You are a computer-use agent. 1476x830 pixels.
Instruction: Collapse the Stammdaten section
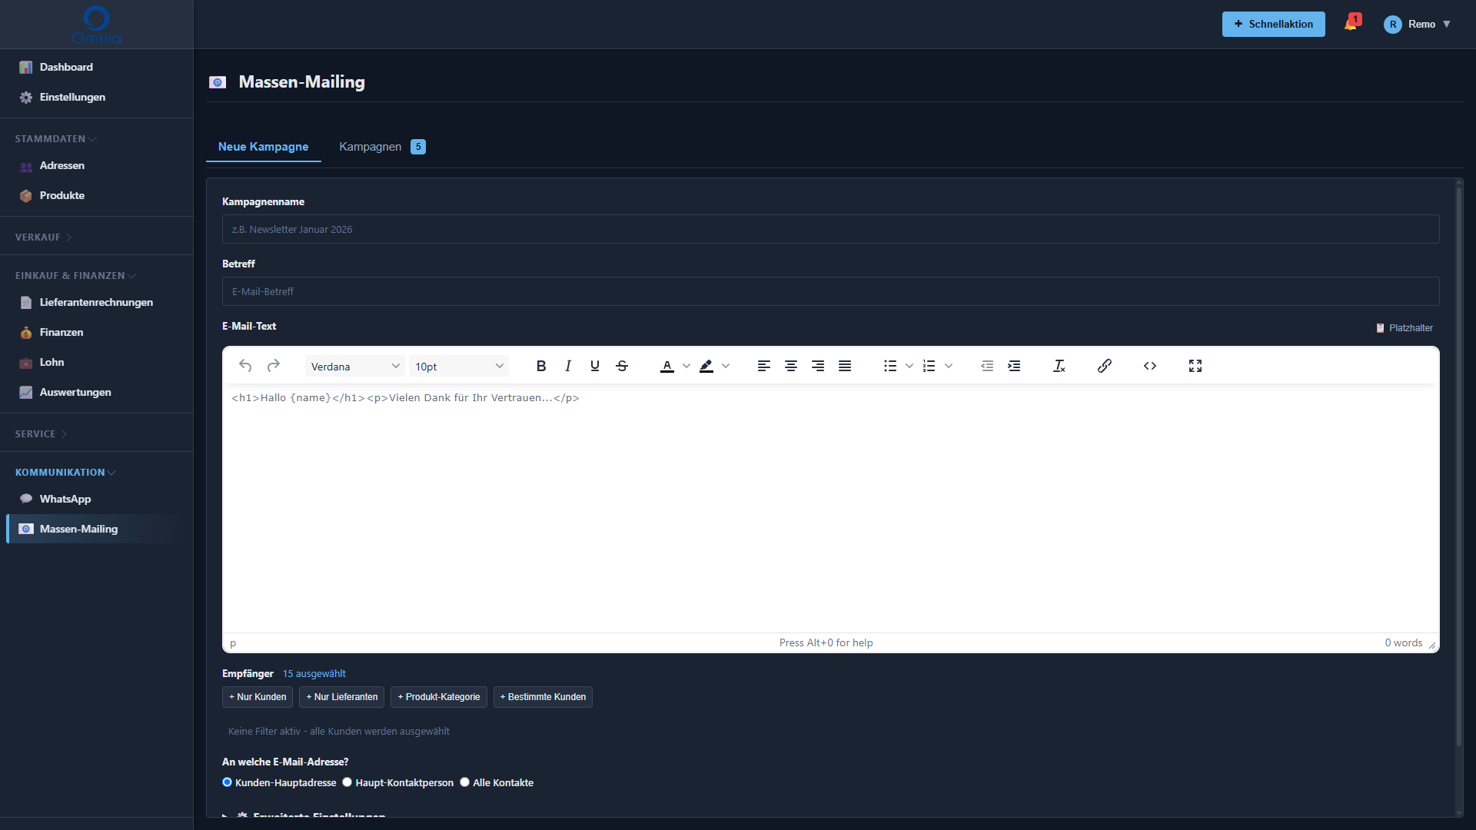tap(55, 139)
